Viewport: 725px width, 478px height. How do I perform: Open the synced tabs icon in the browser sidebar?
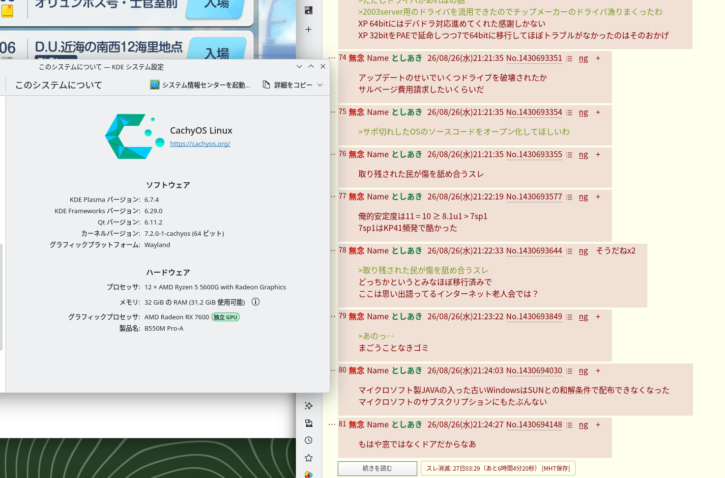[308, 423]
